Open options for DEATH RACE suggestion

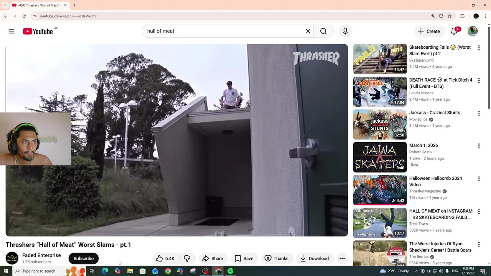click(x=479, y=80)
